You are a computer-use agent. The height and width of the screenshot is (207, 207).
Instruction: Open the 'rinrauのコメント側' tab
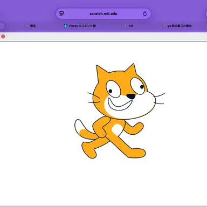pyautogui.click(x=80, y=26)
